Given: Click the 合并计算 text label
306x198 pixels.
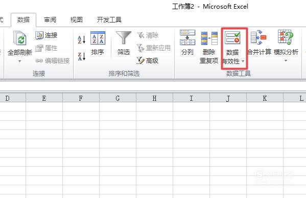Looking at the screenshot, I should point(260,52).
